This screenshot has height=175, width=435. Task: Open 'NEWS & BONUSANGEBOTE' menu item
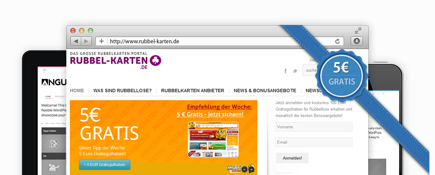click(265, 91)
